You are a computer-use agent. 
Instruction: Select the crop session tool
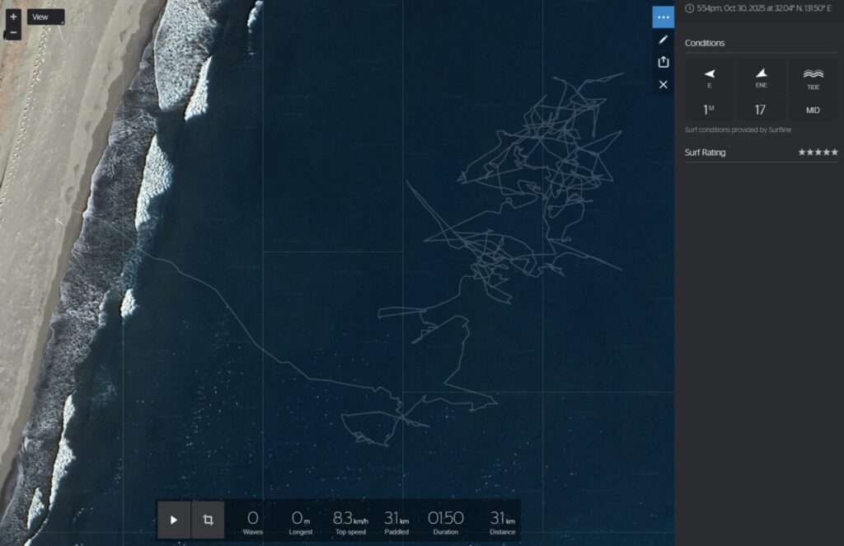click(x=208, y=520)
